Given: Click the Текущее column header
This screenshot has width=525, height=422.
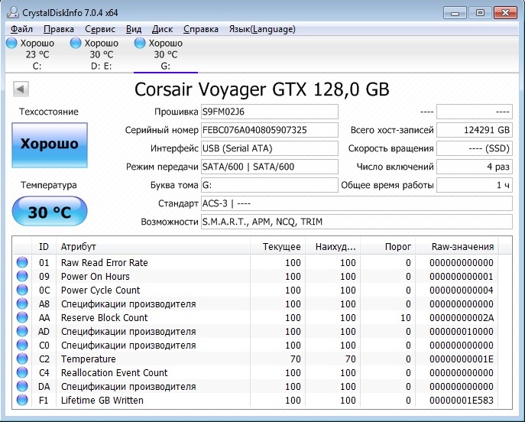Looking at the screenshot, I should click(x=277, y=247).
